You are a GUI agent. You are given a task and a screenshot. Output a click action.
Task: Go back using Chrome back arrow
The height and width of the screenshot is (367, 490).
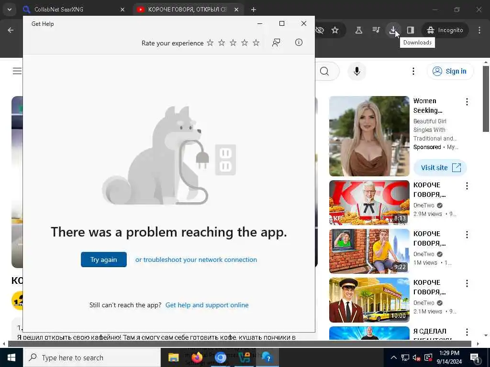tap(11, 30)
